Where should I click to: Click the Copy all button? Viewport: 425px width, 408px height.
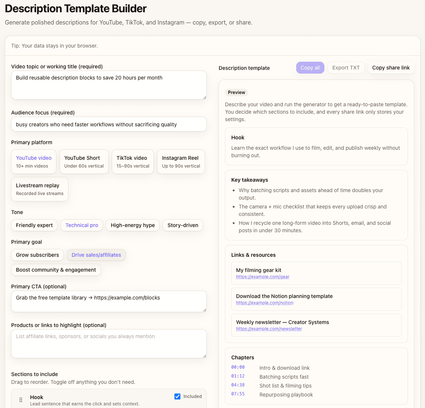point(310,68)
